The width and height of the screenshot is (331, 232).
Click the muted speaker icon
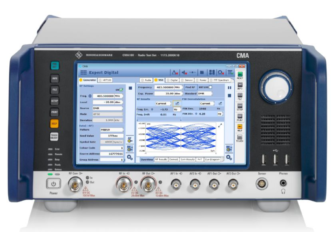point(184,73)
